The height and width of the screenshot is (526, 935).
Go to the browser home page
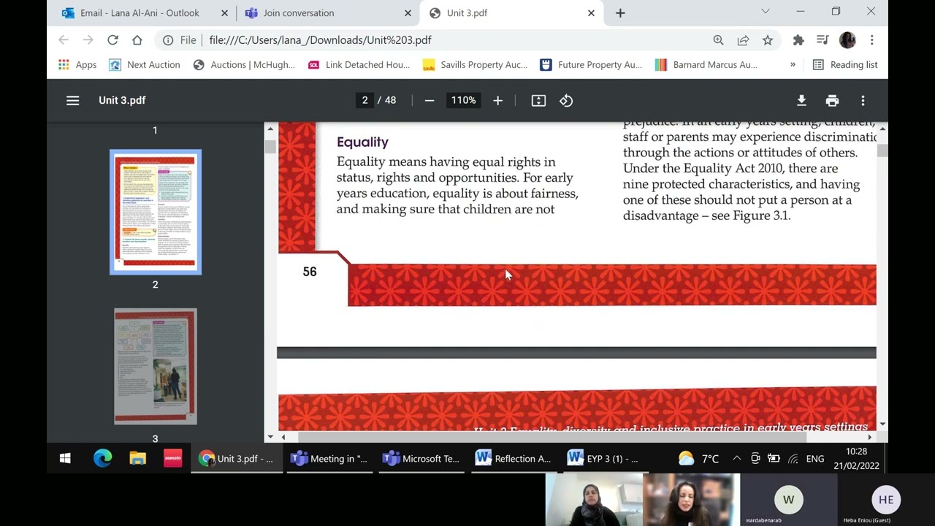137,40
